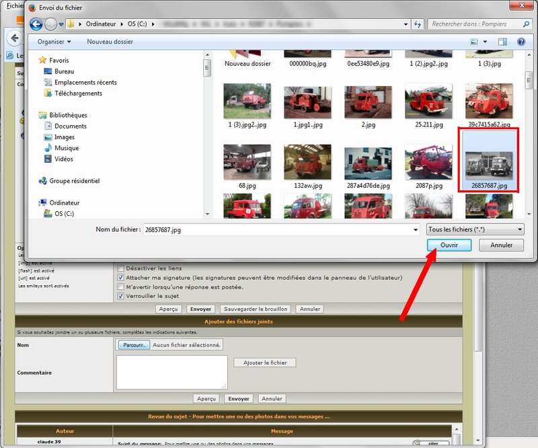This screenshot has height=448, width=538.
Task: Select Groupe résidentiel in navigation pane
Action: 74,181
